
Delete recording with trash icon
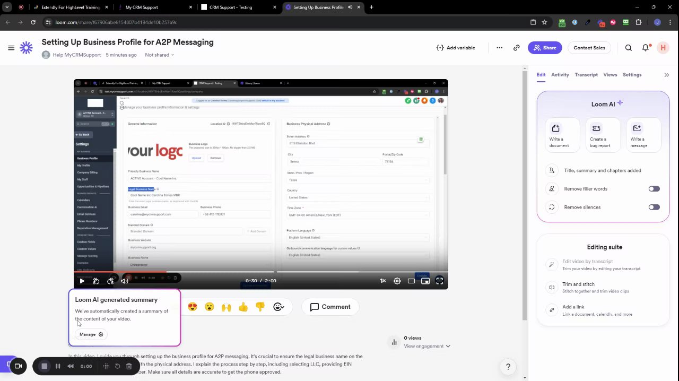click(129, 366)
